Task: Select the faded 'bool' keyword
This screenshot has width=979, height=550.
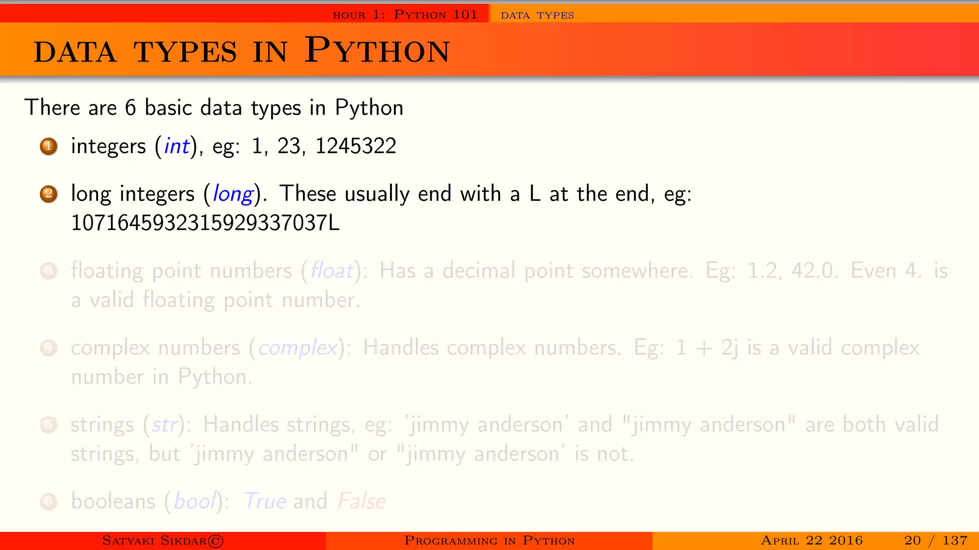Action: coord(195,501)
